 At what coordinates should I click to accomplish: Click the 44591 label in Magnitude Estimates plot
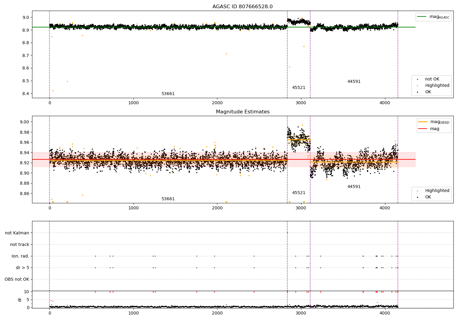click(354, 187)
